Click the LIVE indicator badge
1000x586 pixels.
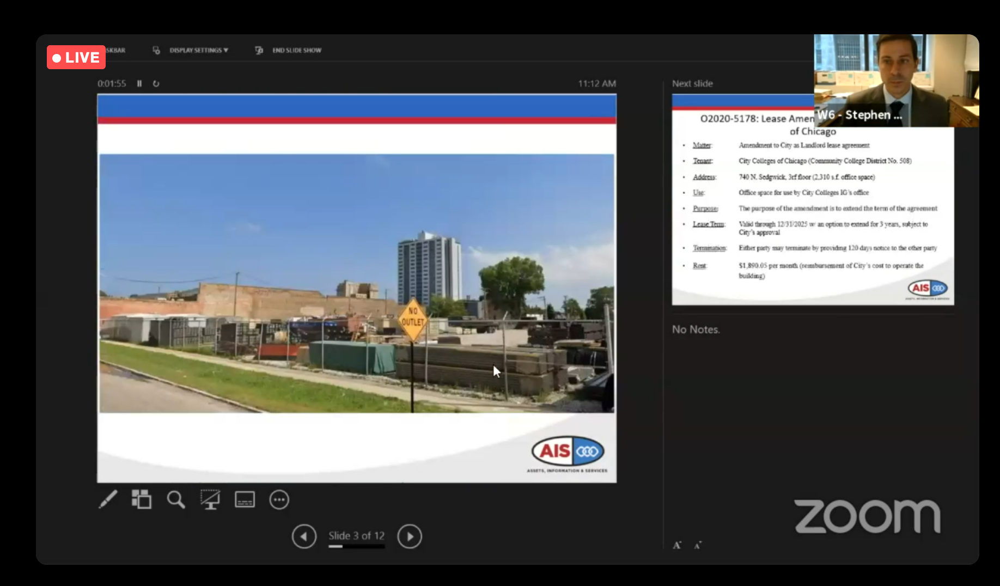tap(76, 57)
